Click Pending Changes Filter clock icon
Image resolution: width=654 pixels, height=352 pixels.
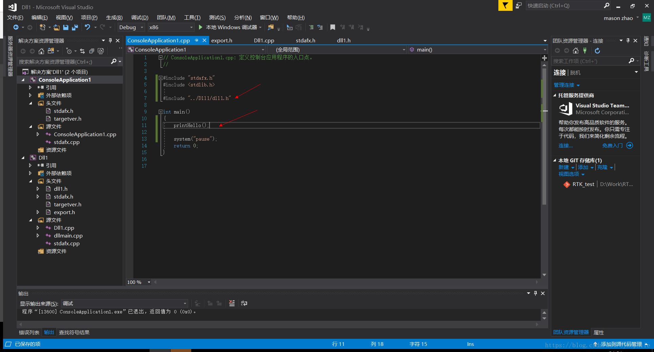(69, 51)
